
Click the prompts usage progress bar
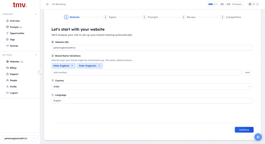click(213, 4)
